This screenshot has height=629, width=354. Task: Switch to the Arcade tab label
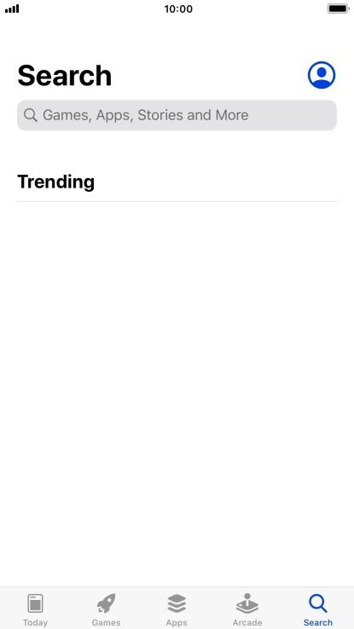click(x=247, y=622)
